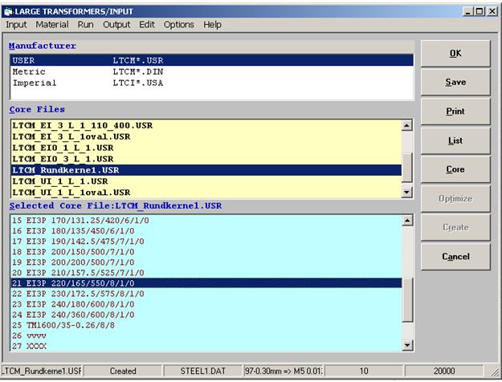Select core file LTCM_UI_1_L_1.USR

206,181
